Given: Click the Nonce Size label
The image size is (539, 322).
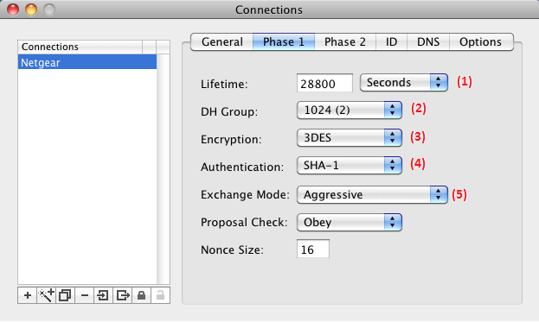Looking at the screenshot, I should coord(232,250).
